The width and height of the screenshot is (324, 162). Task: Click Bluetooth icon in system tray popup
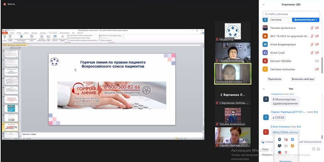(x=280, y=139)
